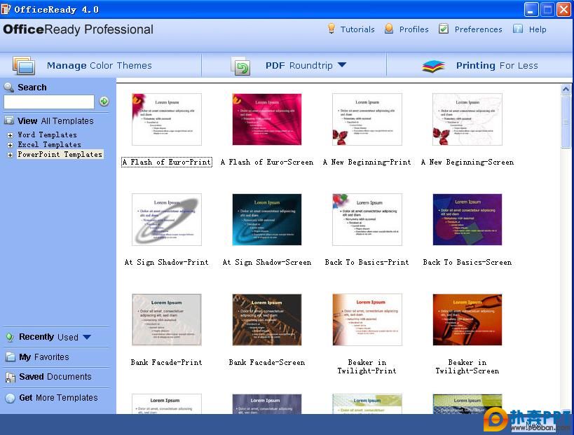Screen dimensions: 574x435
Task: Click the Help book icon
Action: click(x=518, y=29)
